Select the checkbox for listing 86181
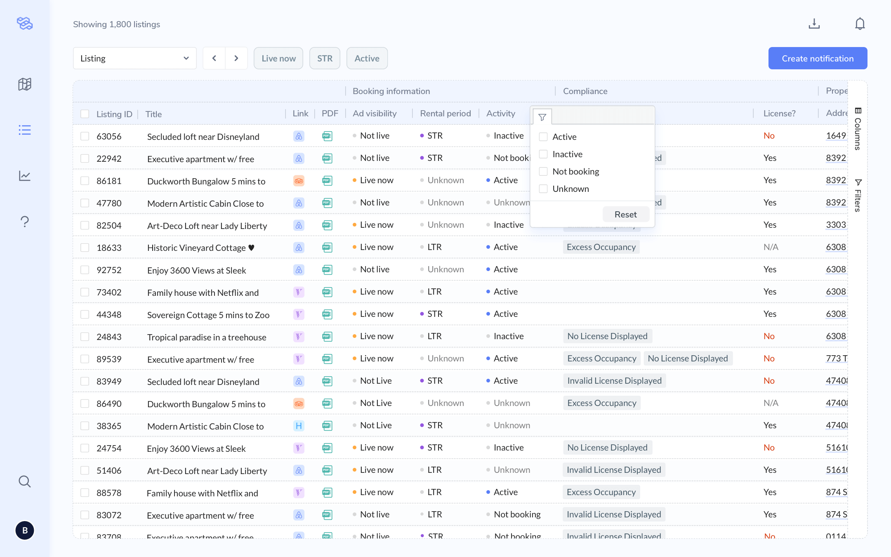 click(x=85, y=180)
